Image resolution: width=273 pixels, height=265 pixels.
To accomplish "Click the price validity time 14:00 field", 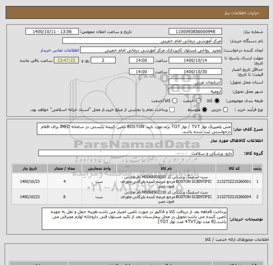I will click(141, 71).
